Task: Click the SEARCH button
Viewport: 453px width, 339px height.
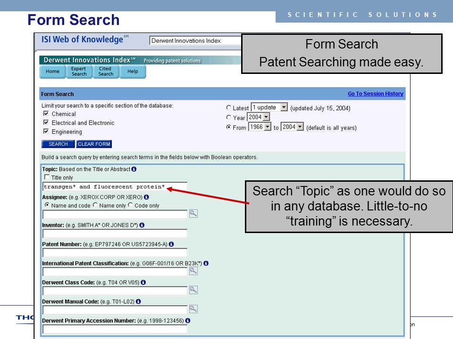Action: (58, 144)
